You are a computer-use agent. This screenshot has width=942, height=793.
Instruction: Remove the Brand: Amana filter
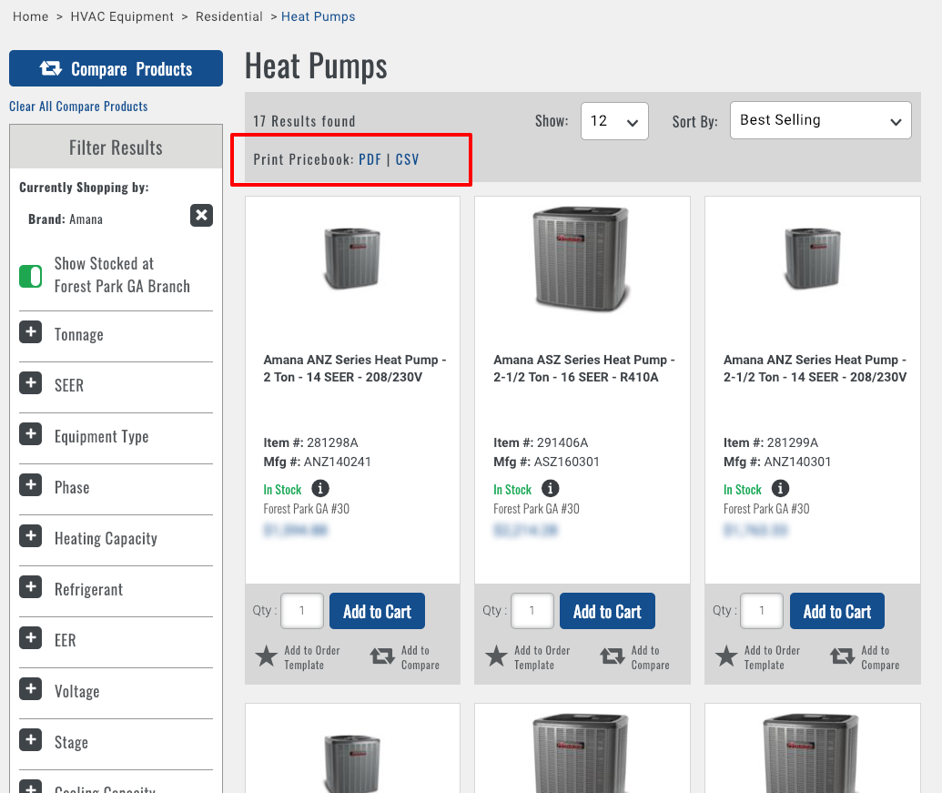point(201,215)
